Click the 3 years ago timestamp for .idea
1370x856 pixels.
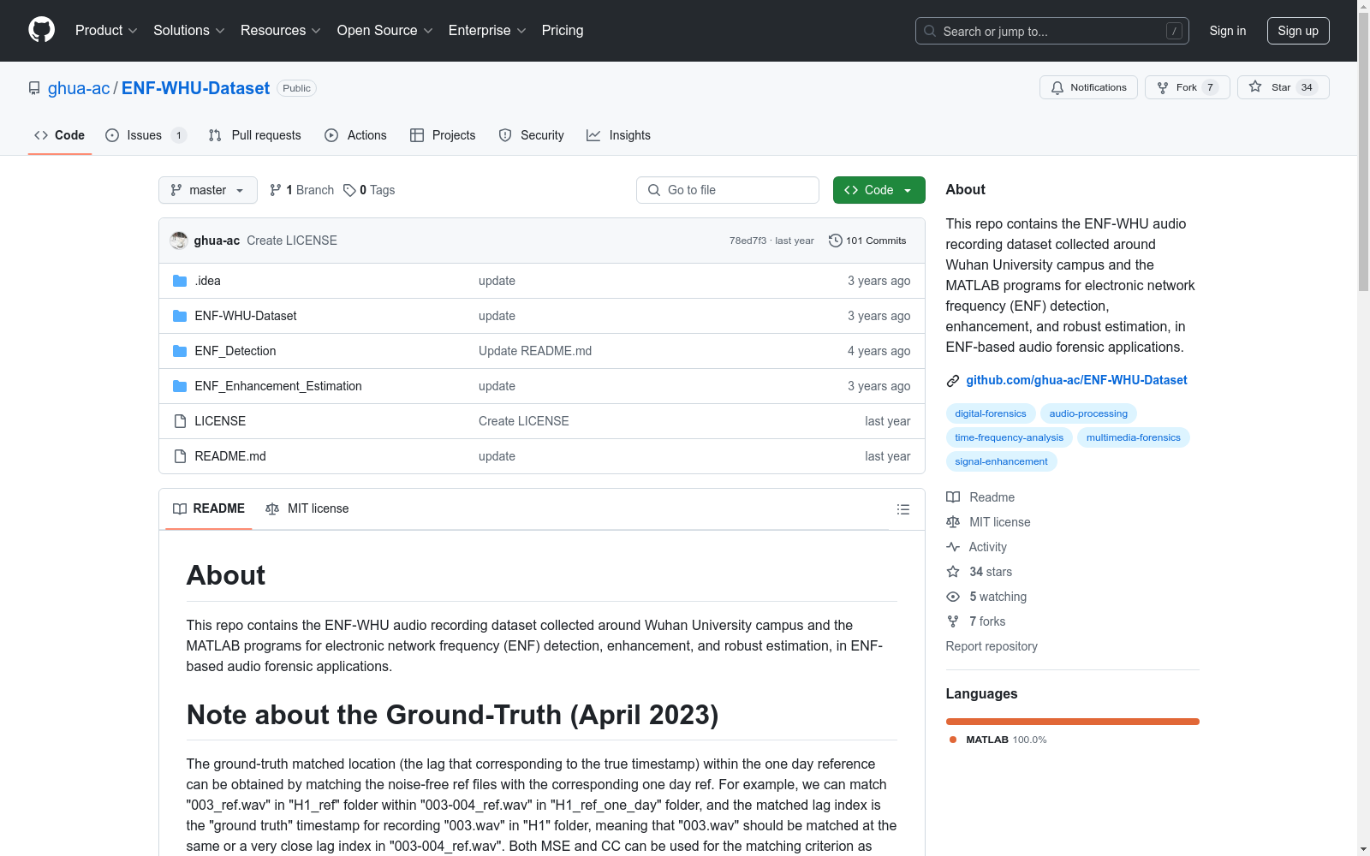(x=879, y=281)
